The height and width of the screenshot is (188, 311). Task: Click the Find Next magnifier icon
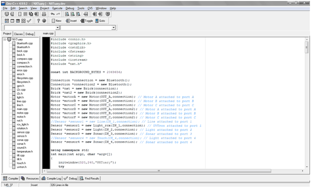pos(78,14)
